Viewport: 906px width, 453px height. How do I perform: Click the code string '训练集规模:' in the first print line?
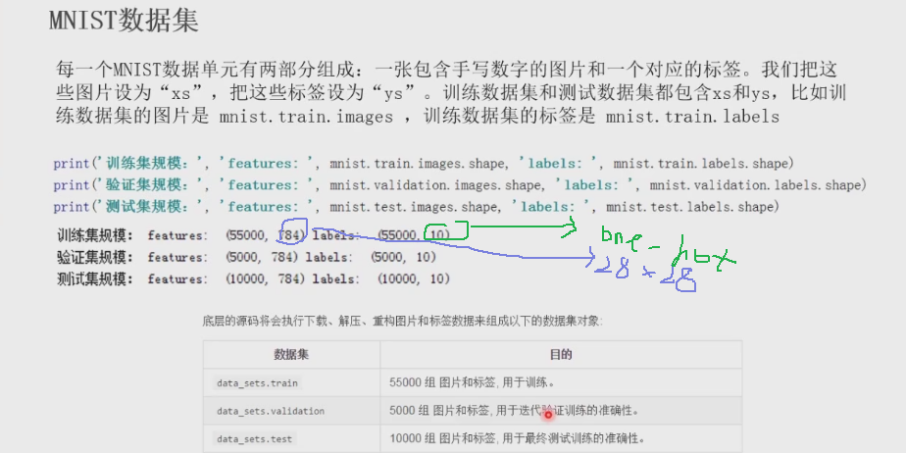pos(150,164)
